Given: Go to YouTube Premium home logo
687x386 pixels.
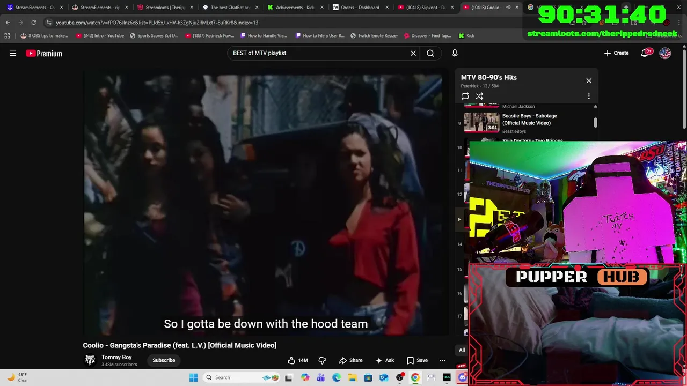Looking at the screenshot, I should pyautogui.click(x=44, y=53).
